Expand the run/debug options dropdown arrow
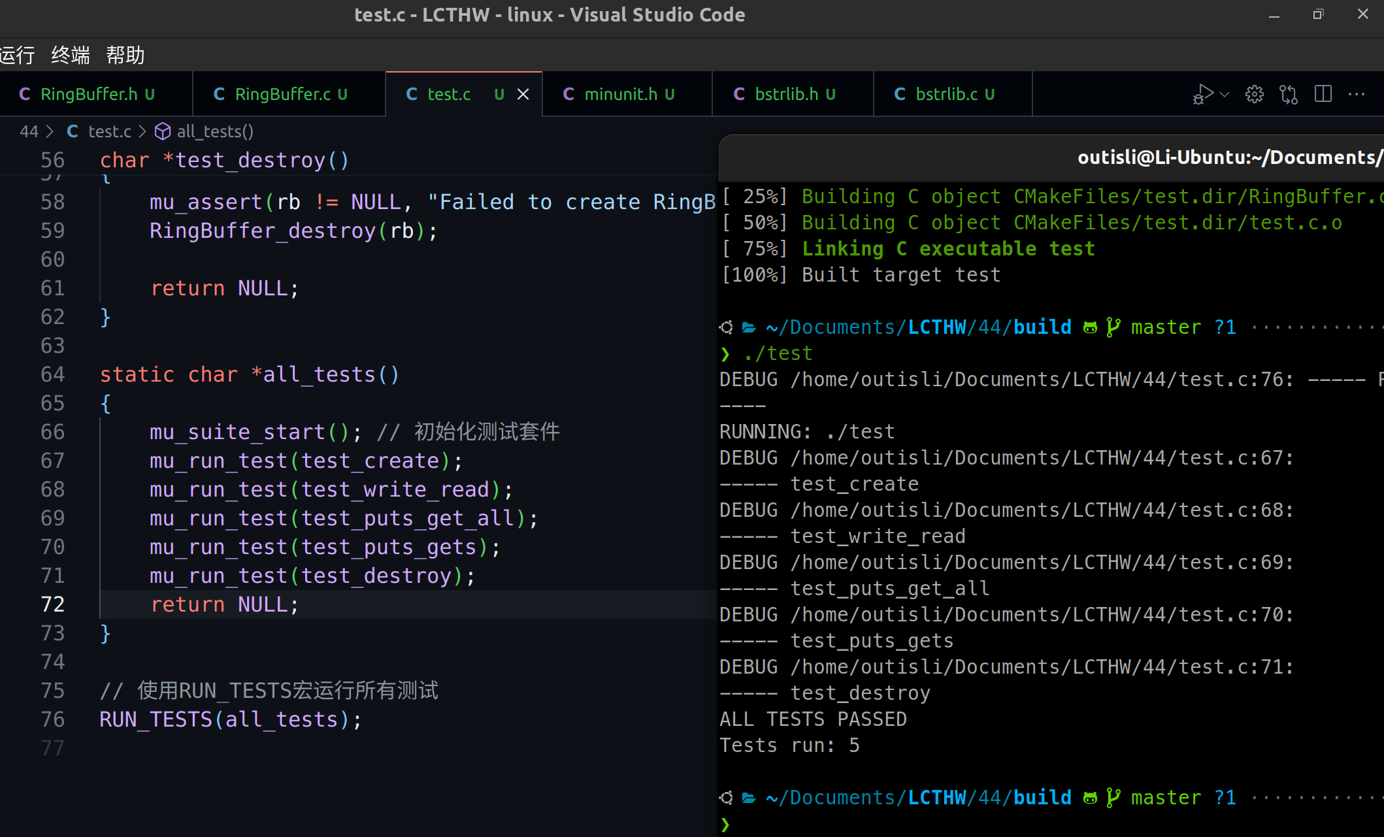 pyautogui.click(x=1225, y=95)
